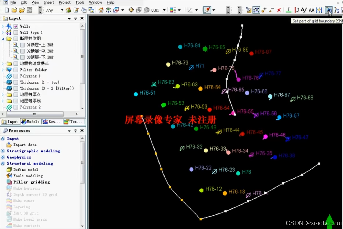
Task: Expand the 地震构造数据点 folder
Action: point(3,64)
